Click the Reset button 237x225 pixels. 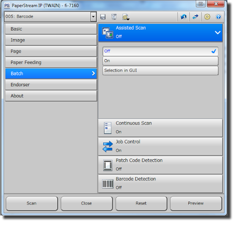coord(141,204)
